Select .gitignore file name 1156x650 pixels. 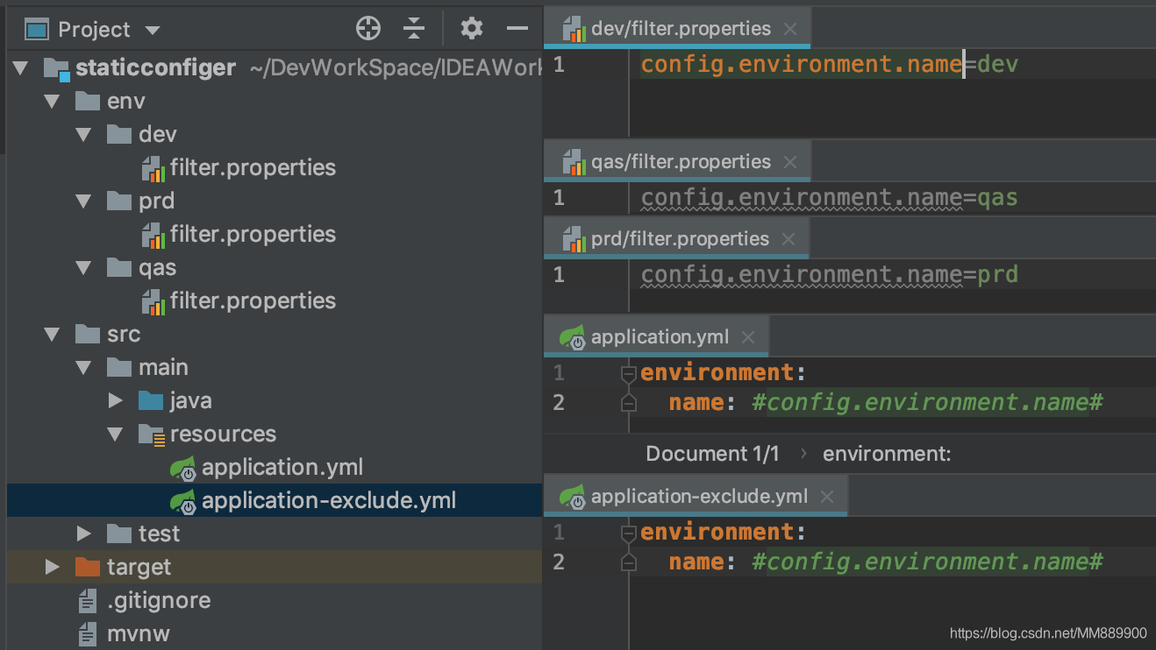pyautogui.click(x=159, y=600)
